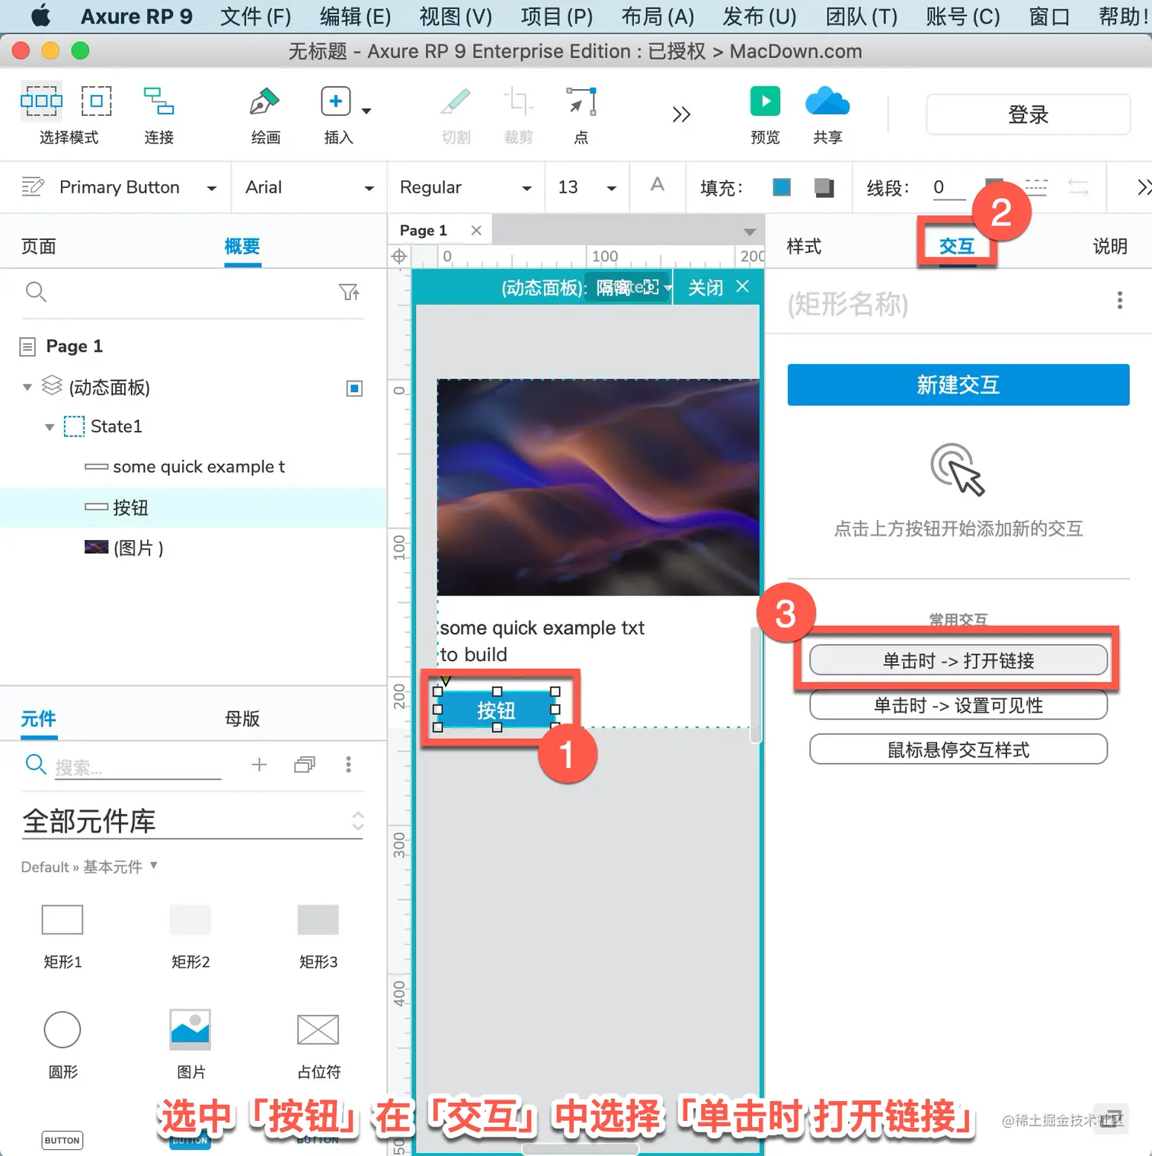
Task: Click 单击时 -> 打开链接 button
Action: (958, 660)
